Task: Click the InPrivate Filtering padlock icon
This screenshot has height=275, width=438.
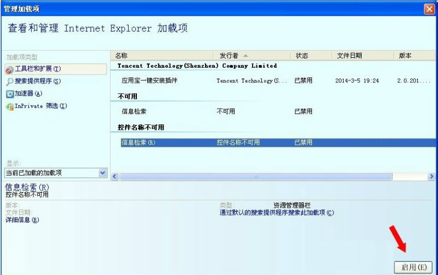Action: (x=10, y=106)
